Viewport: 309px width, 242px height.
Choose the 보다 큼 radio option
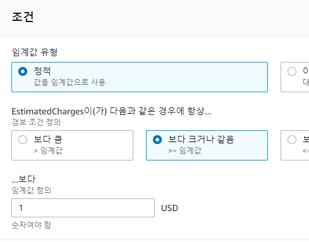point(23,140)
